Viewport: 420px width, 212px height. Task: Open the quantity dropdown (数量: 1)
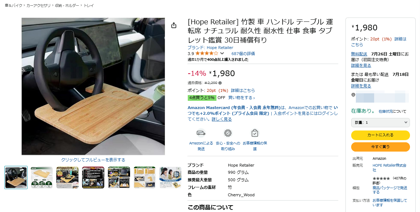coord(380,122)
